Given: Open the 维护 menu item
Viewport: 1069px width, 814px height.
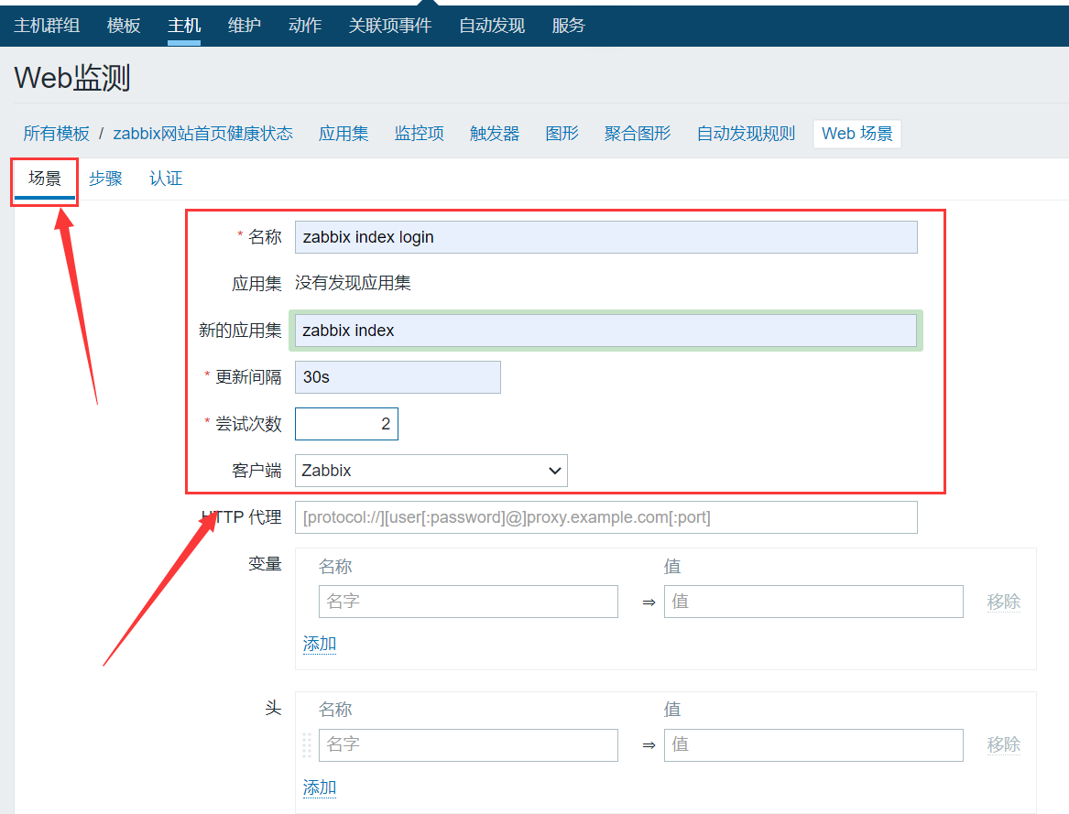Looking at the screenshot, I should 244,26.
